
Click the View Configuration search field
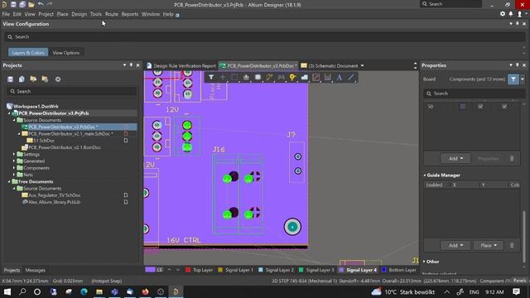coord(265,36)
